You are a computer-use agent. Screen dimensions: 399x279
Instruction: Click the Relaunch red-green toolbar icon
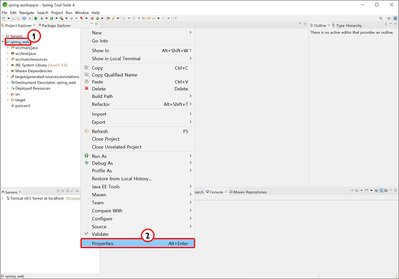click(81, 18)
